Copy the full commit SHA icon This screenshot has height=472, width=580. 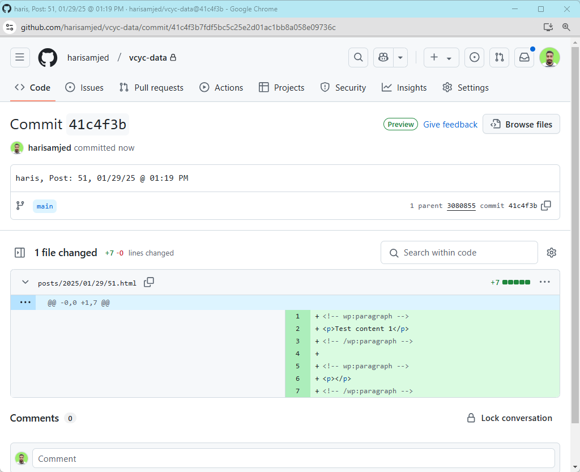(546, 206)
